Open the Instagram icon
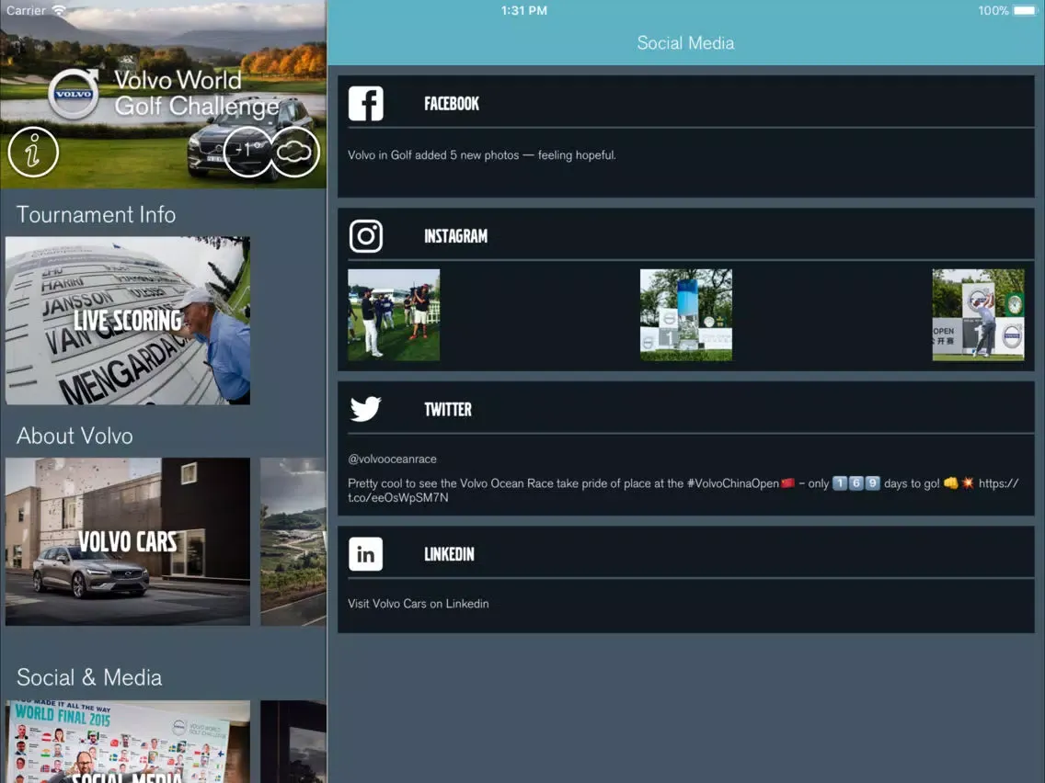The width and height of the screenshot is (1045, 783). click(366, 235)
